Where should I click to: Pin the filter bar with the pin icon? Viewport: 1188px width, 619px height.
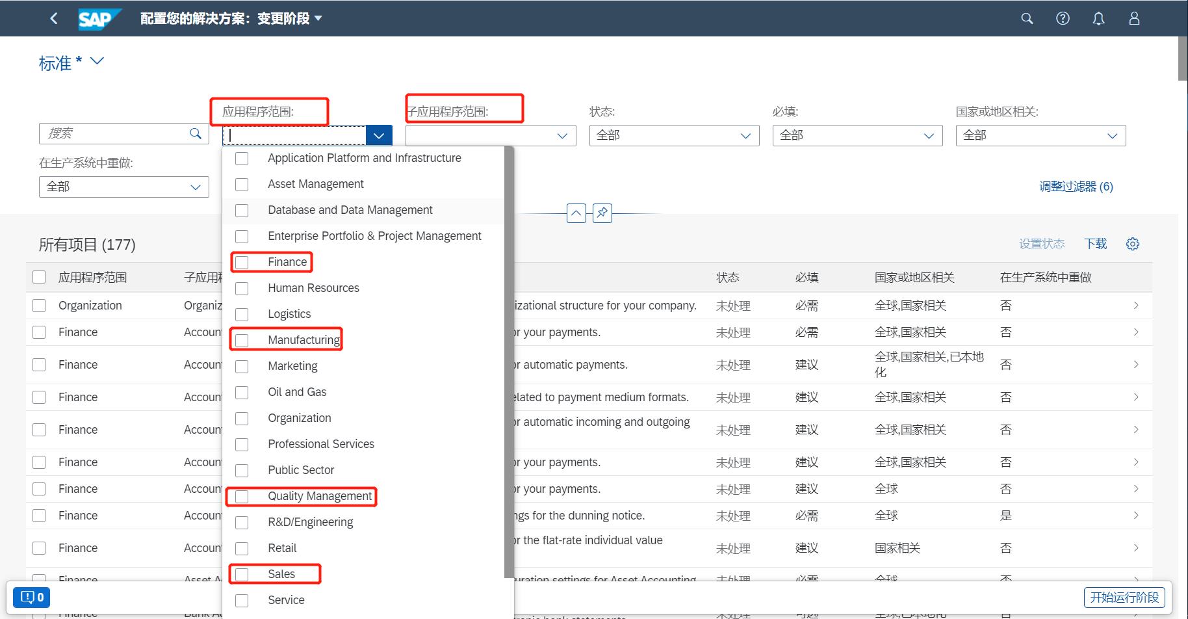pyautogui.click(x=602, y=213)
